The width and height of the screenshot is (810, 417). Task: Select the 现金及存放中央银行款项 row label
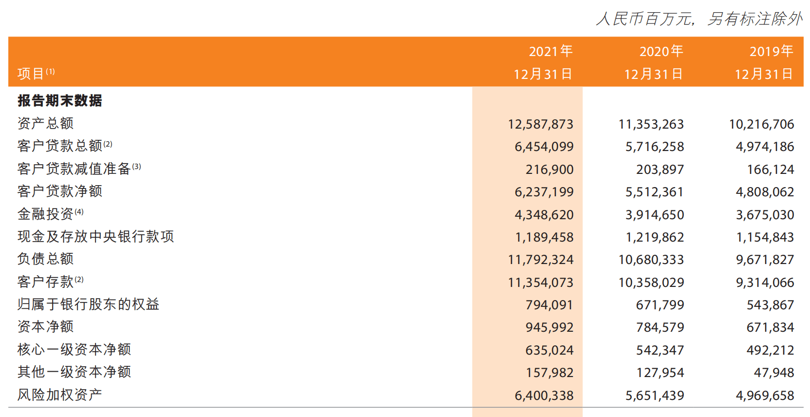pos(96,236)
